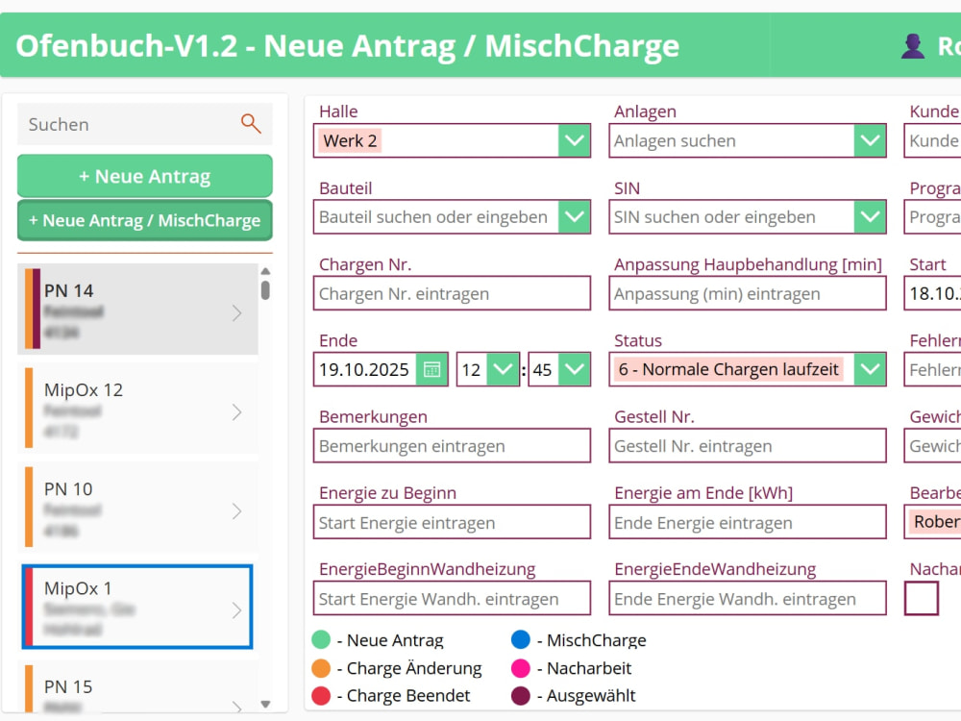Screen dimensions: 961x721
Task: Select the PN 10 list entry
Action: pyautogui.click(x=137, y=507)
